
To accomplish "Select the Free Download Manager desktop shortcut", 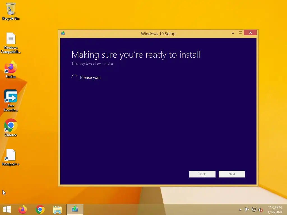I will (11, 101).
